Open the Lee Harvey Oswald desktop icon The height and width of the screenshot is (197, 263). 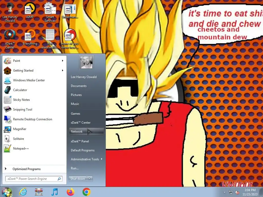(x=10, y=12)
